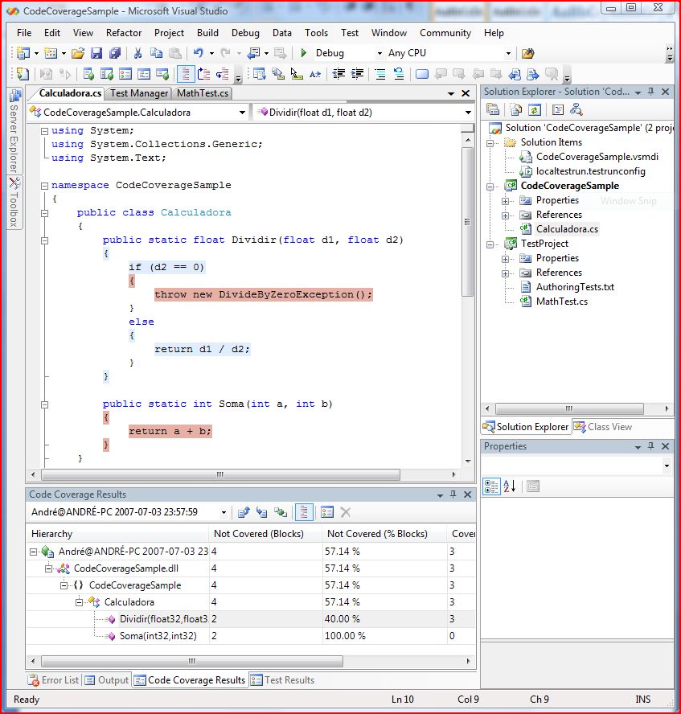The height and width of the screenshot is (714, 681).
Task: Toggle bookmark using the blue rectangle icon
Action: pyautogui.click(x=422, y=74)
